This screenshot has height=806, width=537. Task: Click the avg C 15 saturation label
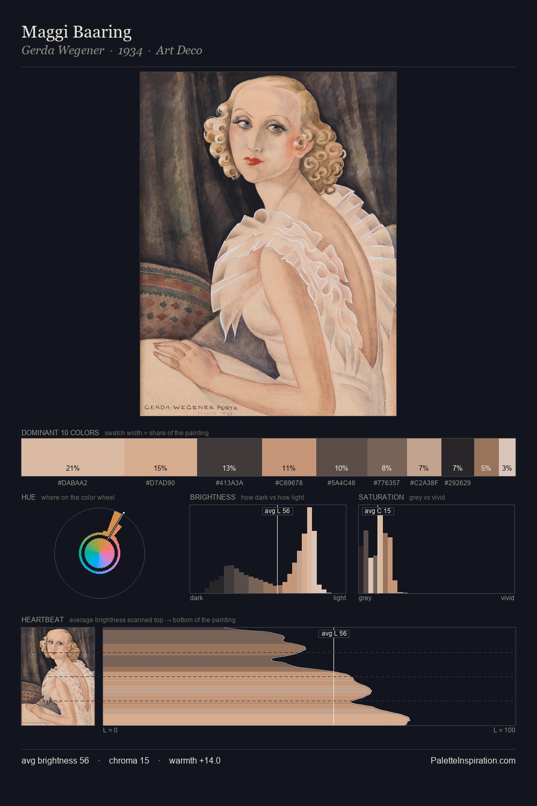point(378,511)
